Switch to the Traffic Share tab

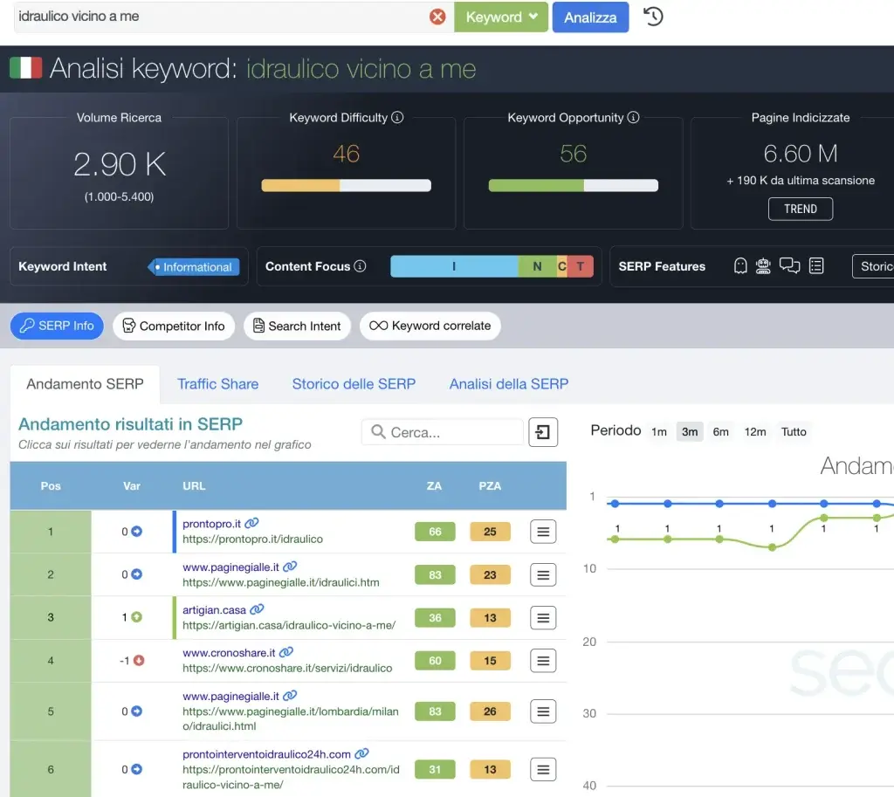[217, 384]
